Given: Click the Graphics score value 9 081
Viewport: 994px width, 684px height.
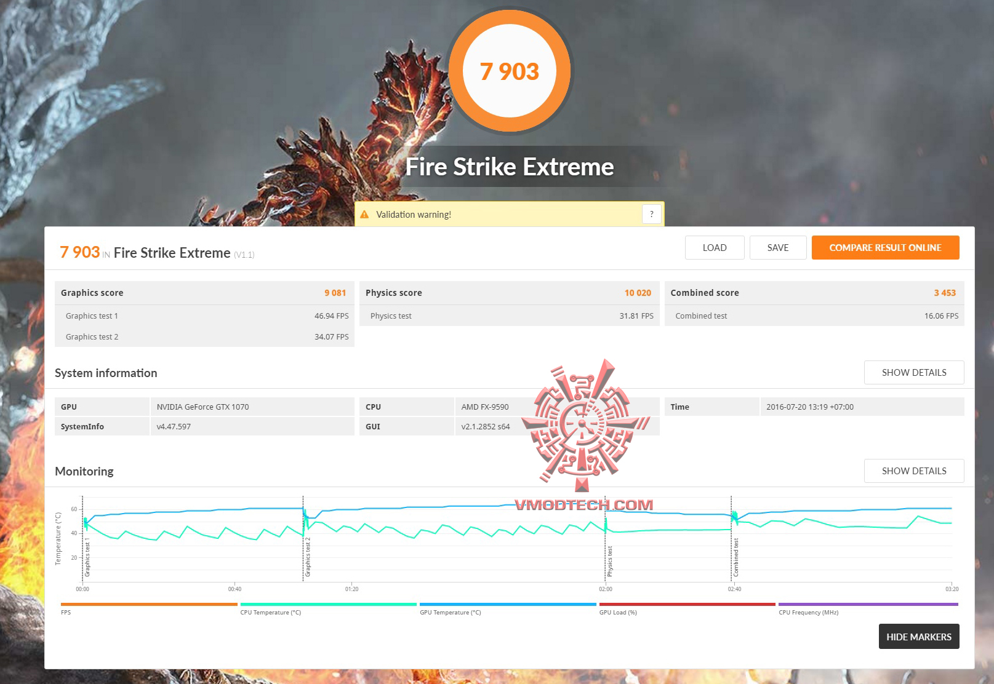Looking at the screenshot, I should [x=335, y=293].
